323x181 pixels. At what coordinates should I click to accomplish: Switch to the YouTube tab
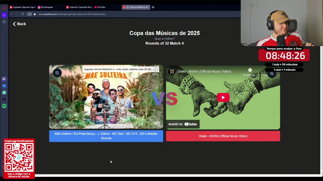coord(100,7)
